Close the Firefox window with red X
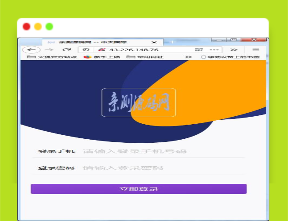The image size is (288, 221). (x=253, y=40)
